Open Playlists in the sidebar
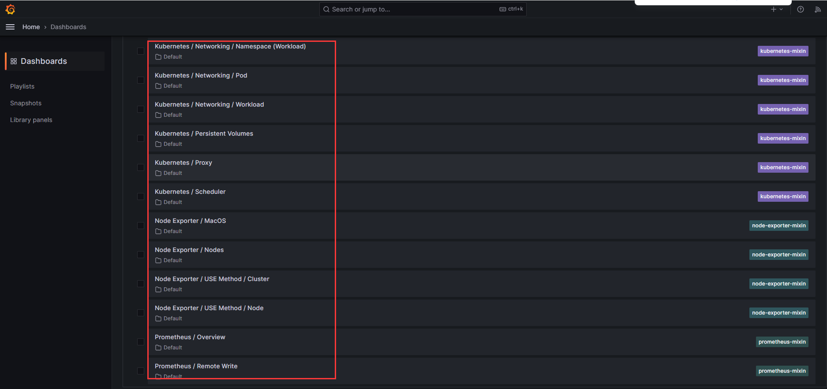Screen dimensions: 827x389 (22, 86)
